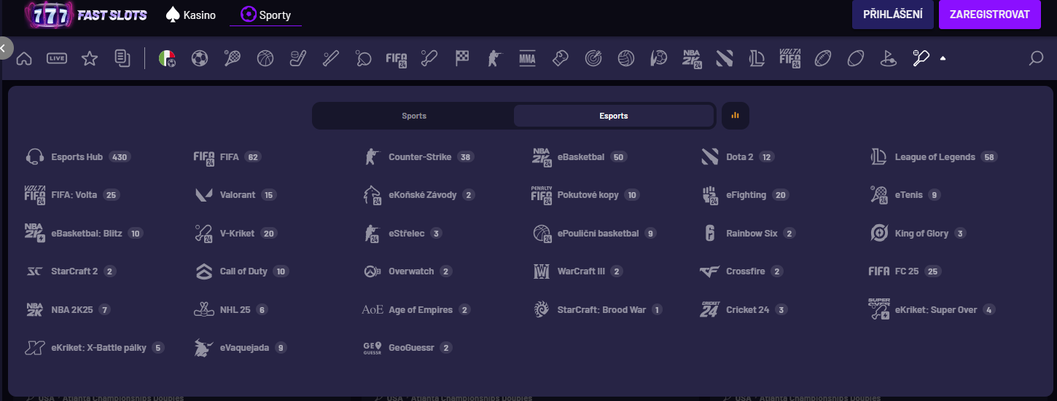Viewport: 1057px width, 401px height.
Task: Open StarCraft 2 category
Action: pos(70,271)
